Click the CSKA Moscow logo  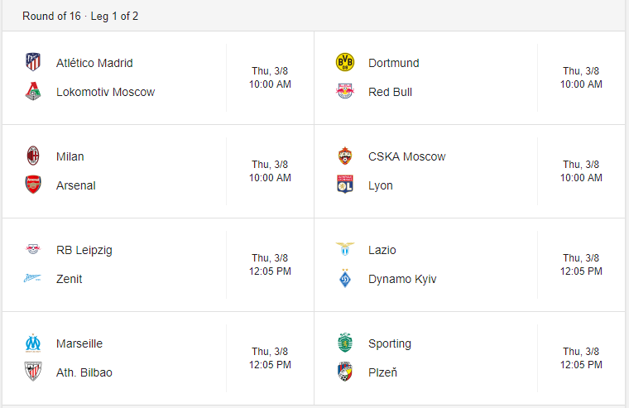[x=345, y=156]
